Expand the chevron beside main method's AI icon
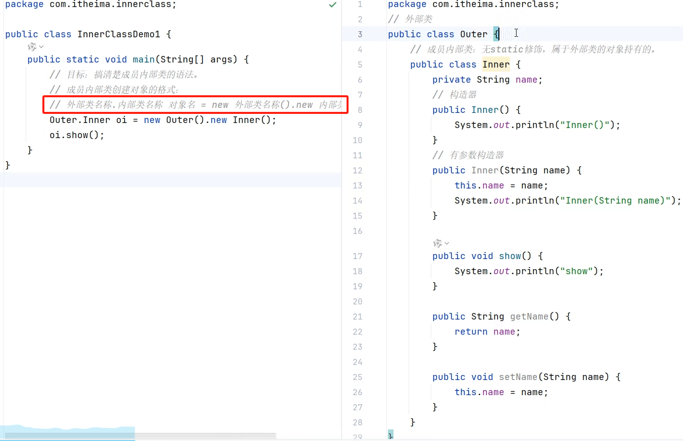 click(x=41, y=47)
